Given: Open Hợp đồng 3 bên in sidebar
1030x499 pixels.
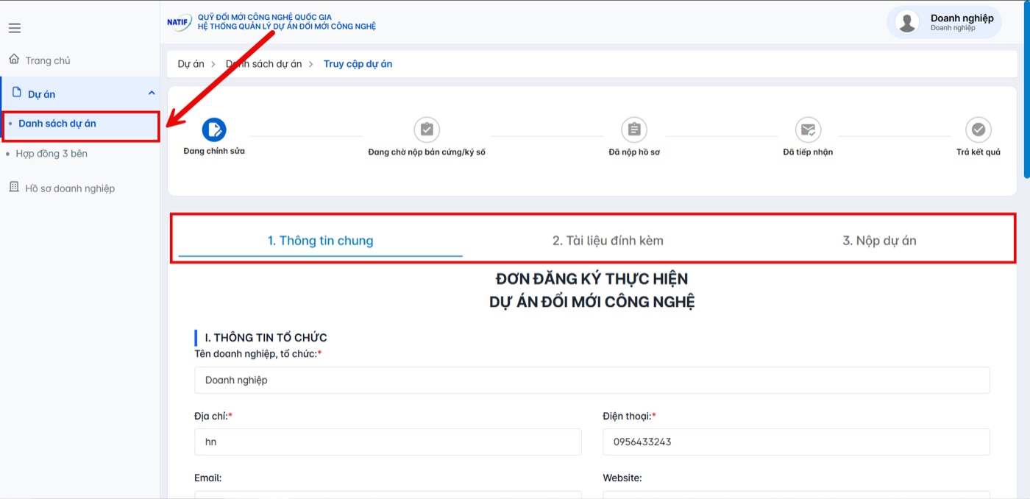Looking at the screenshot, I should [x=51, y=154].
